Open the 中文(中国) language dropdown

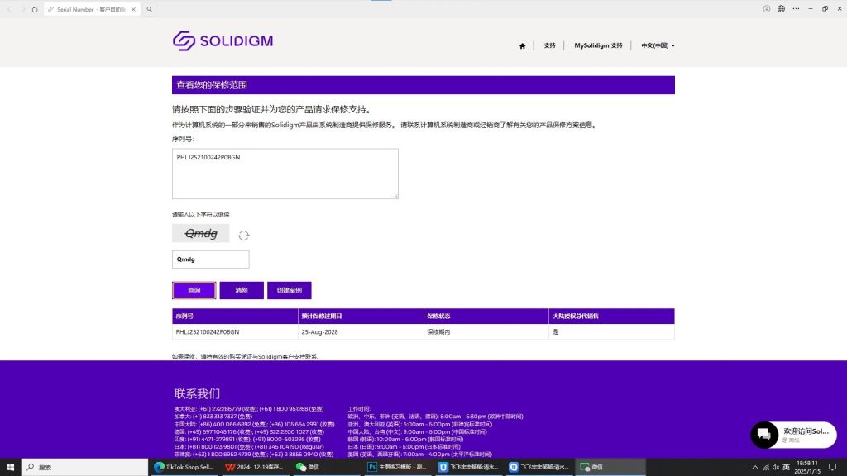tap(658, 45)
